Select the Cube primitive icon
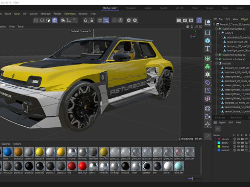 (207, 41)
